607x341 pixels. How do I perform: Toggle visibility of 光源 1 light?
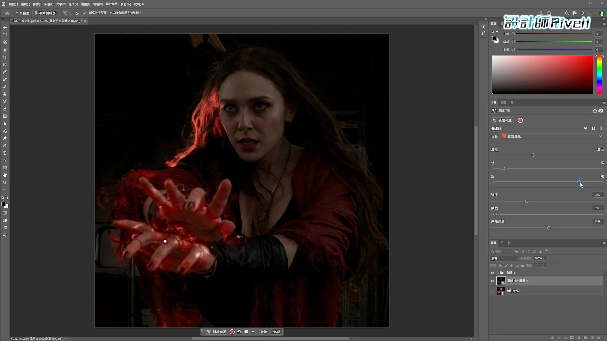click(585, 129)
